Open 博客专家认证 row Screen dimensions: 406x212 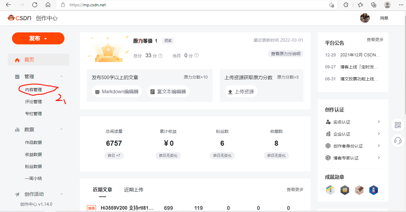pos(353,158)
